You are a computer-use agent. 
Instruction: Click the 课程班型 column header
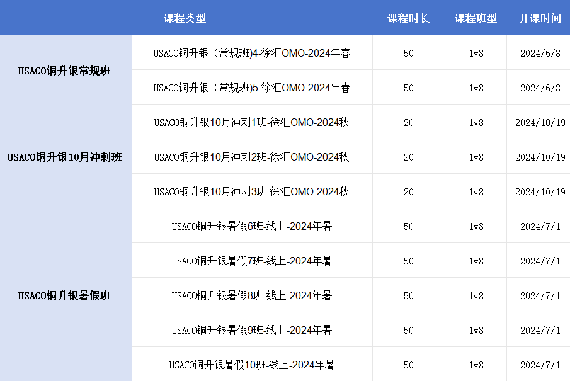(x=476, y=18)
